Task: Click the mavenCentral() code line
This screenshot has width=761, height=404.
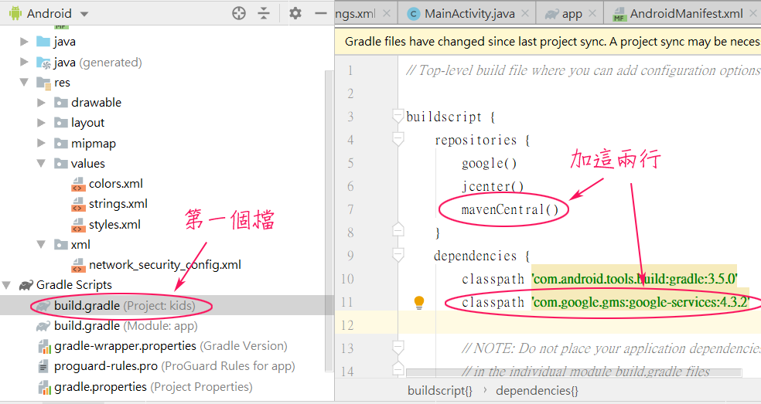Action: coord(510,209)
